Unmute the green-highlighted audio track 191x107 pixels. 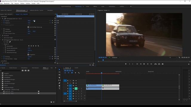pyautogui.click(x=76, y=89)
